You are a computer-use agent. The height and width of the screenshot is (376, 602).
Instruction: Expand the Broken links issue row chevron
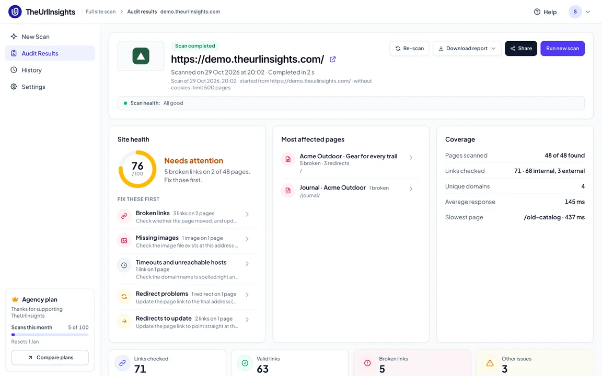(x=247, y=215)
